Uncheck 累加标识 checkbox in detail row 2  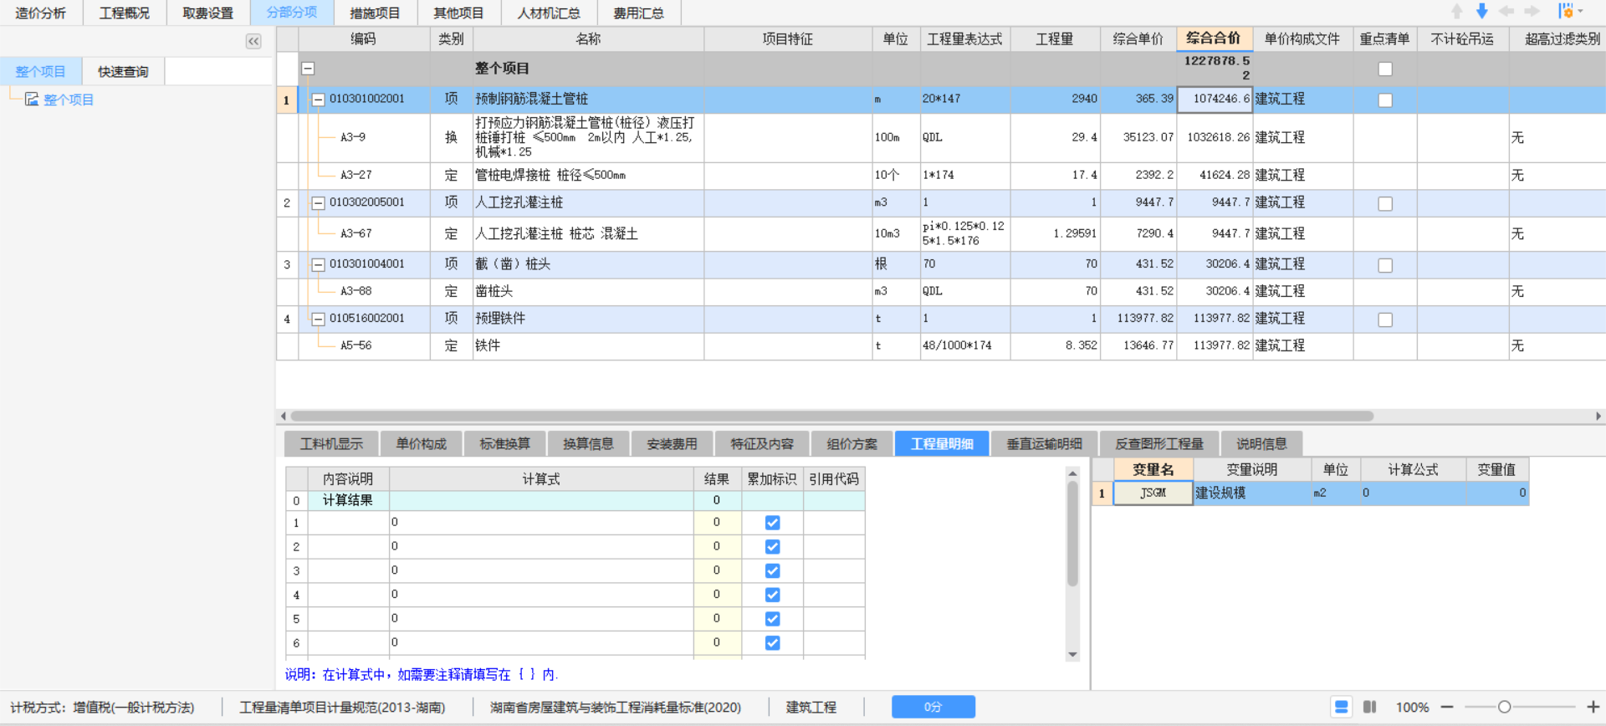772,547
